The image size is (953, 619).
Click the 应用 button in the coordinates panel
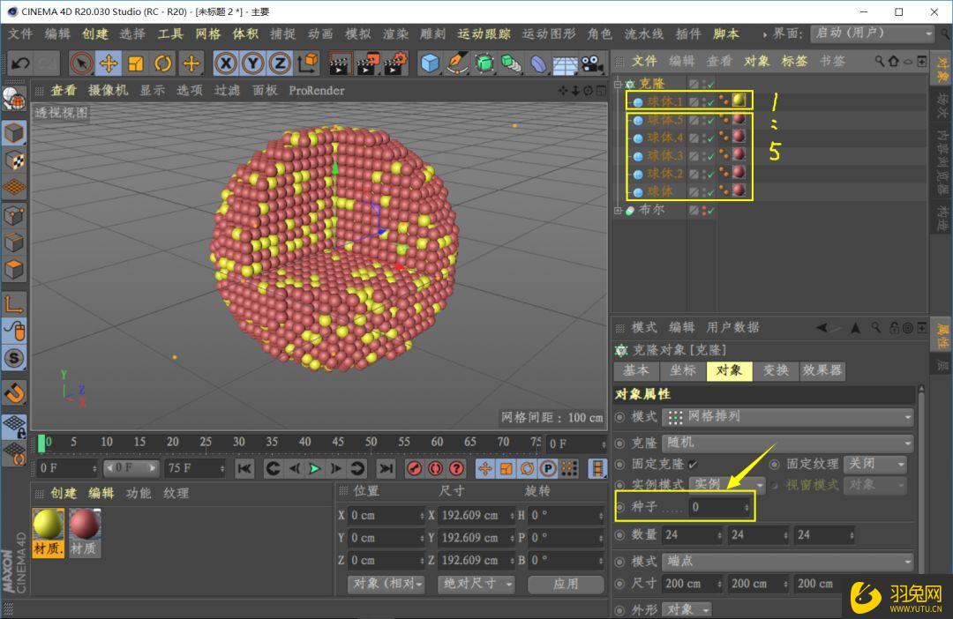[x=566, y=584]
